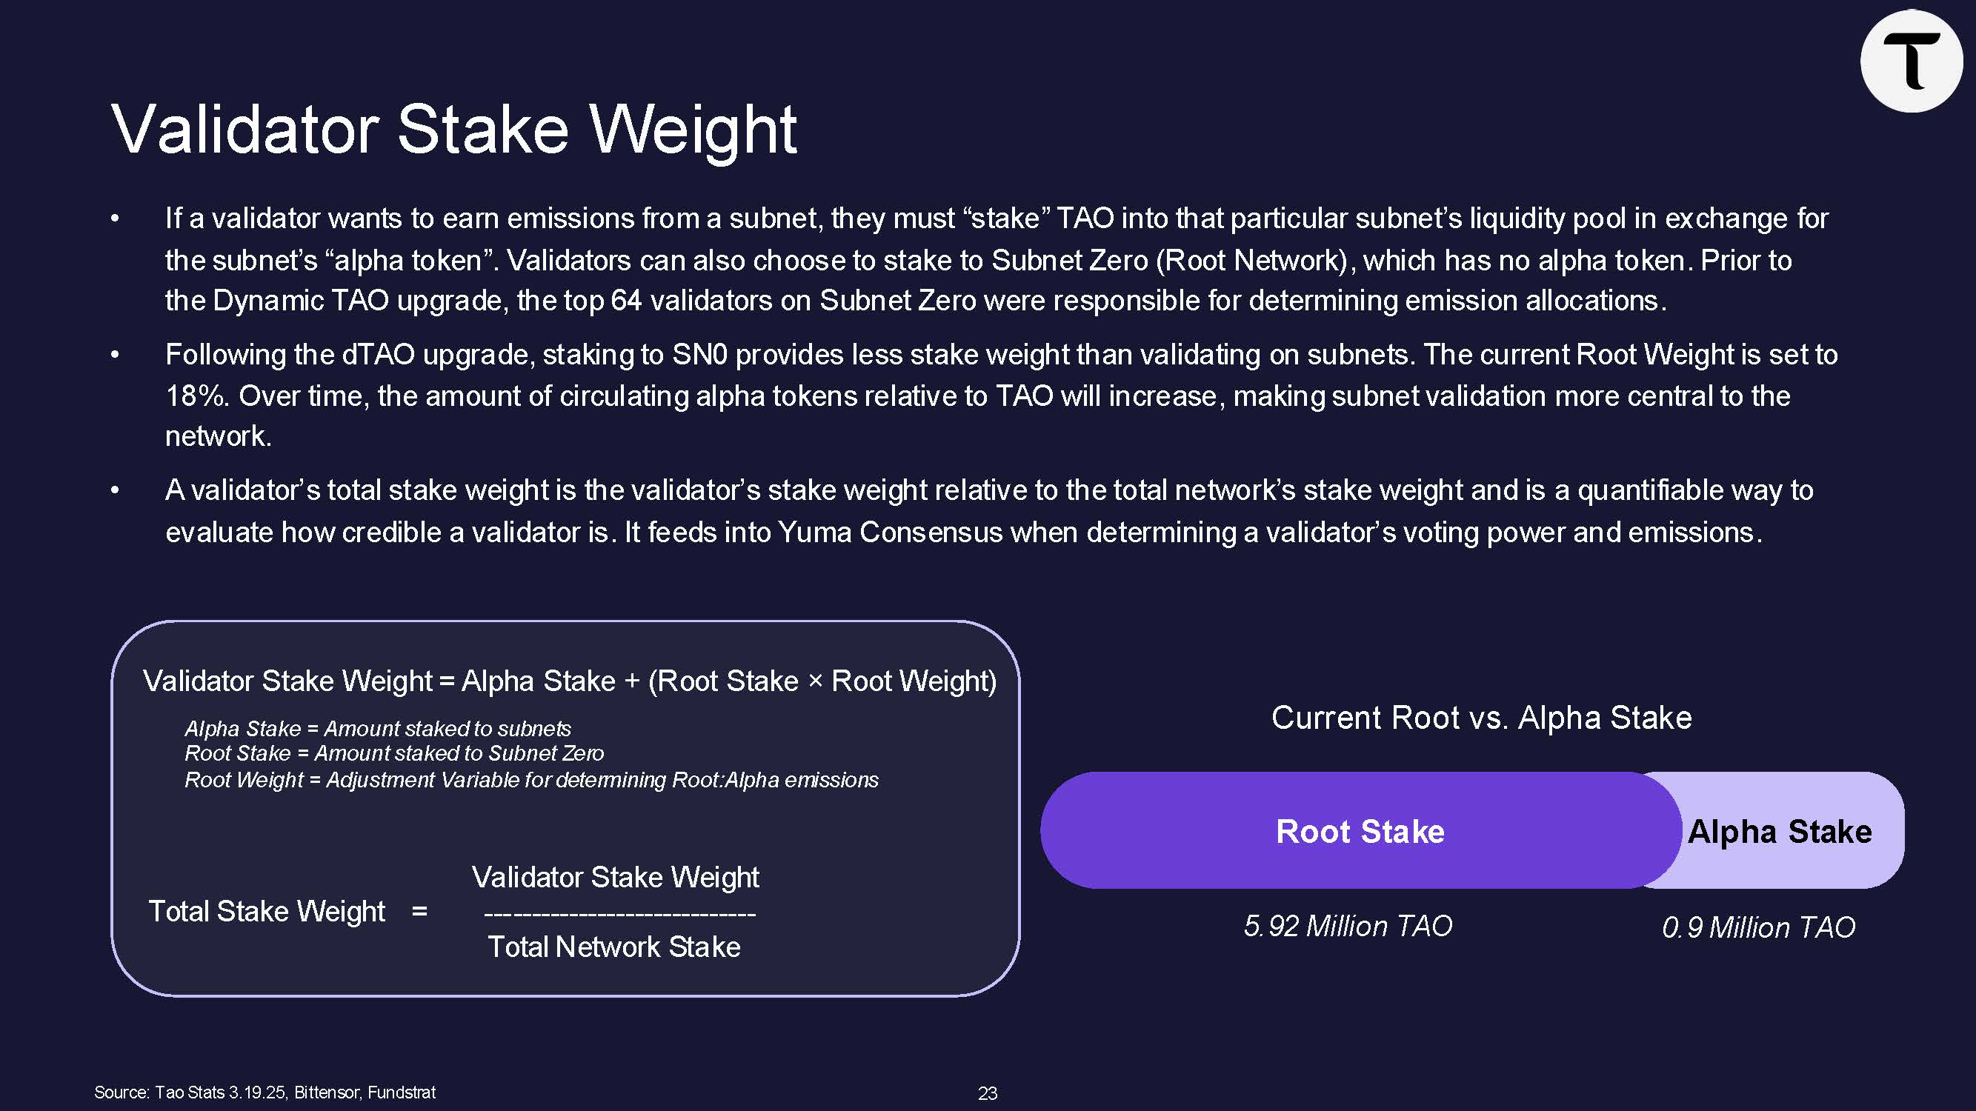Click the purple Root Stake bar
This screenshot has height=1111, width=1976.
click(1360, 831)
